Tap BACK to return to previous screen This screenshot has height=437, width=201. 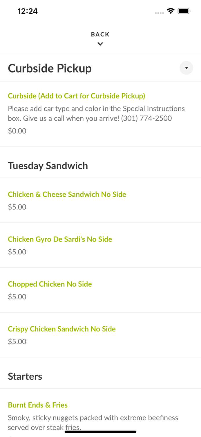point(100,34)
